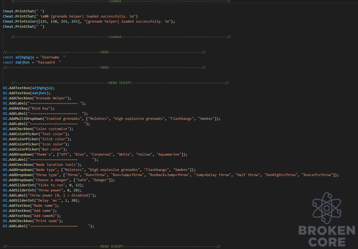Click the AddSliderInt "Ticks to run" line

click(x=43, y=185)
